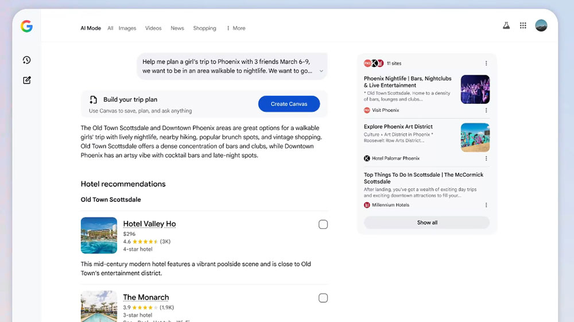Open the search history clock icon
The image size is (574, 322).
(26, 60)
